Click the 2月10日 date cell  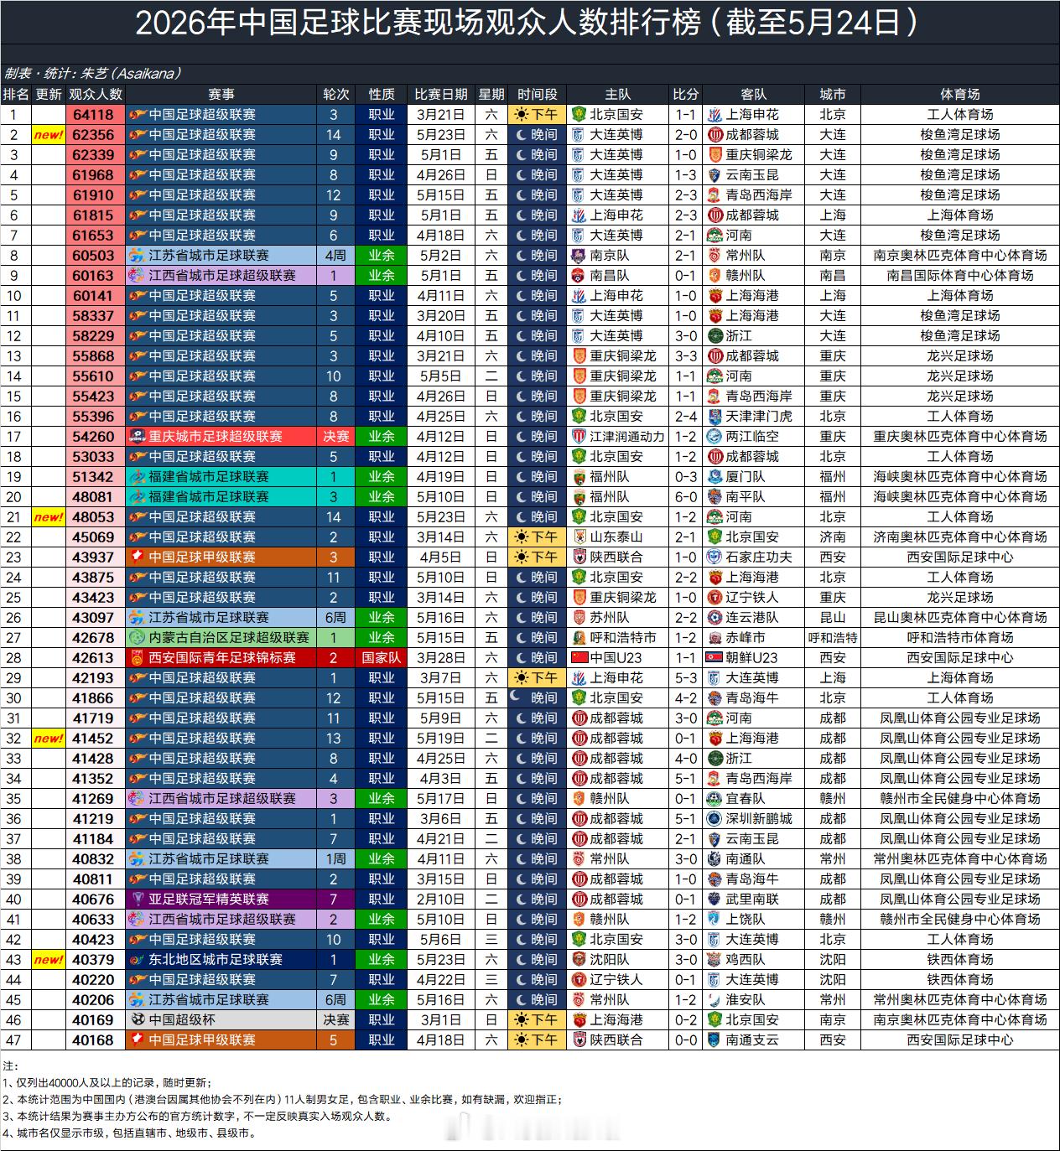(441, 900)
